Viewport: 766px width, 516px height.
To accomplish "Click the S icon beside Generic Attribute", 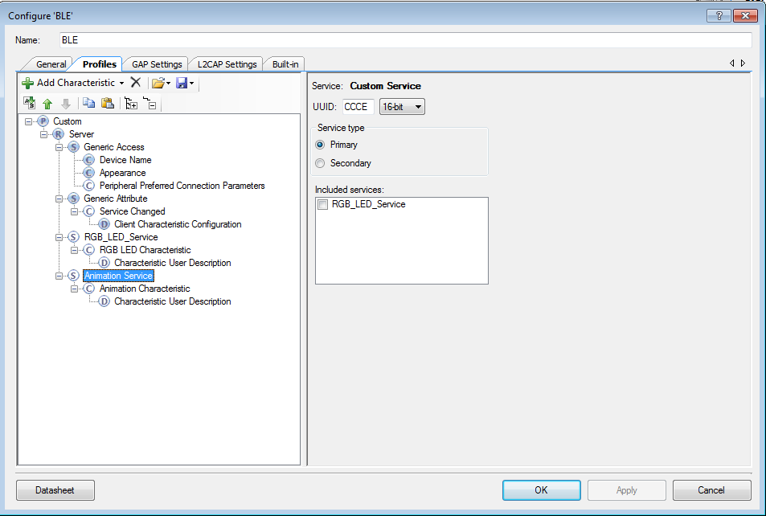I will pos(73,199).
